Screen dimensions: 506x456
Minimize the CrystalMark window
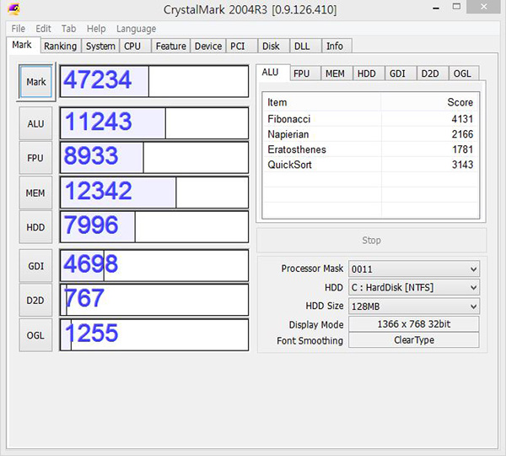click(x=436, y=8)
